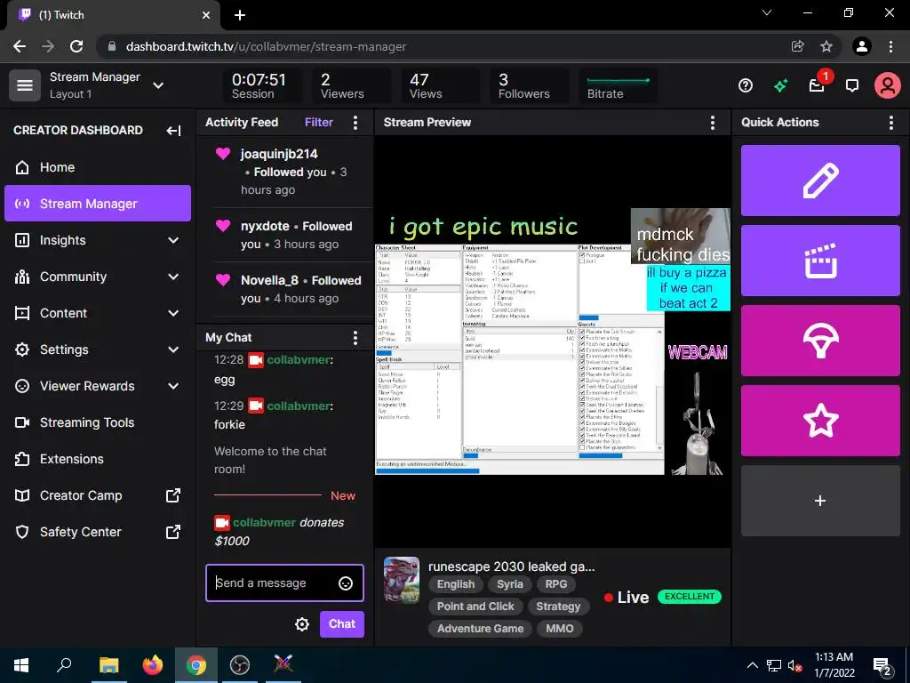The image size is (910, 683).
Task: Open File Explorer from the taskbar
Action: click(108, 665)
